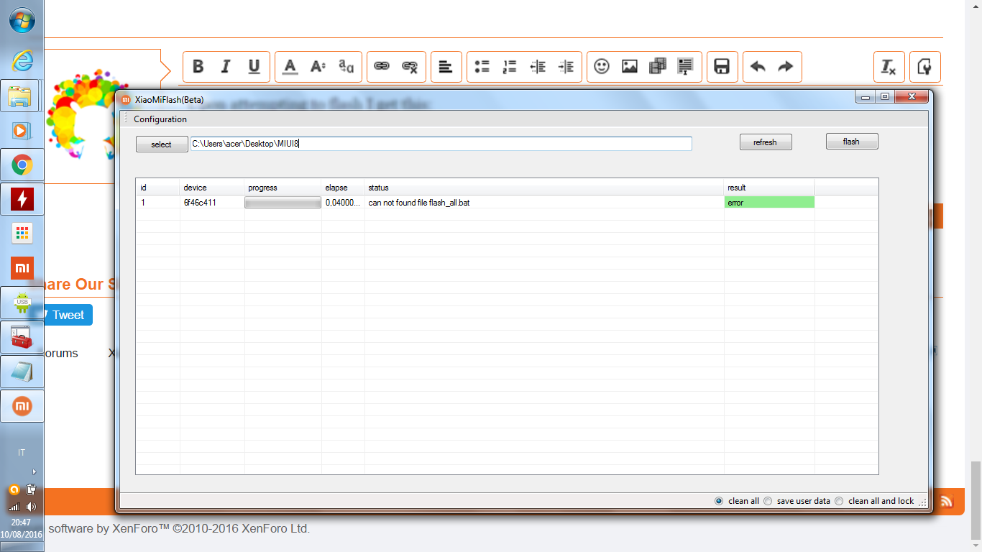The image size is (982, 552).
Task: Save draft with the floppy icon
Action: pos(722,67)
